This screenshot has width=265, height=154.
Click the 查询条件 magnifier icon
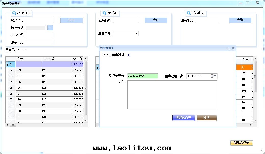pyautogui.click(x=14, y=13)
